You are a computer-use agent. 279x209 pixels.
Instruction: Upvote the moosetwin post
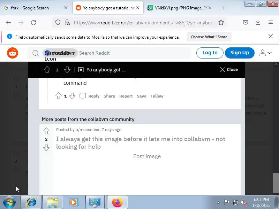coord(46,131)
